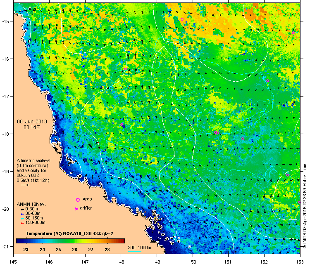Click latitude axis label '-18'

point(5,134)
